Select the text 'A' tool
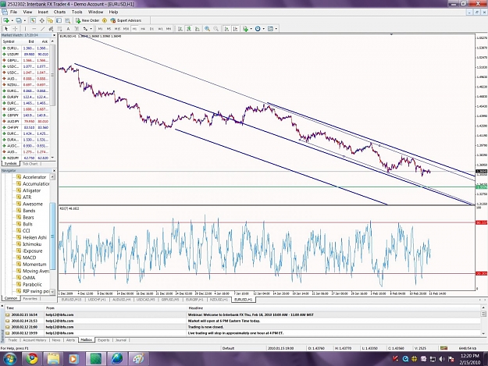 (68, 29)
